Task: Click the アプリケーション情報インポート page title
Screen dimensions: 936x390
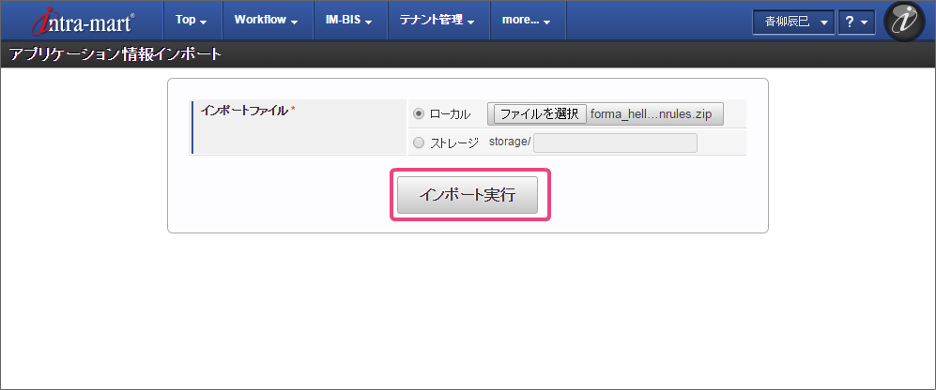Action: (x=115, y=55)
